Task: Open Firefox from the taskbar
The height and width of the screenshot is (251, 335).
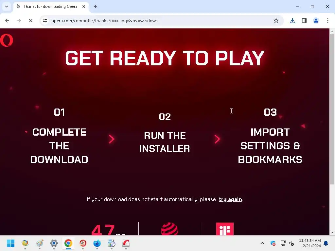Action: pos(97,243)
